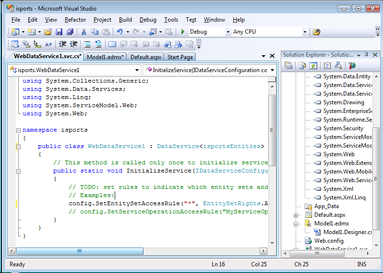Click Refresh icon in Solution Explorer
The image size is (383, 273).
(313, 66)
